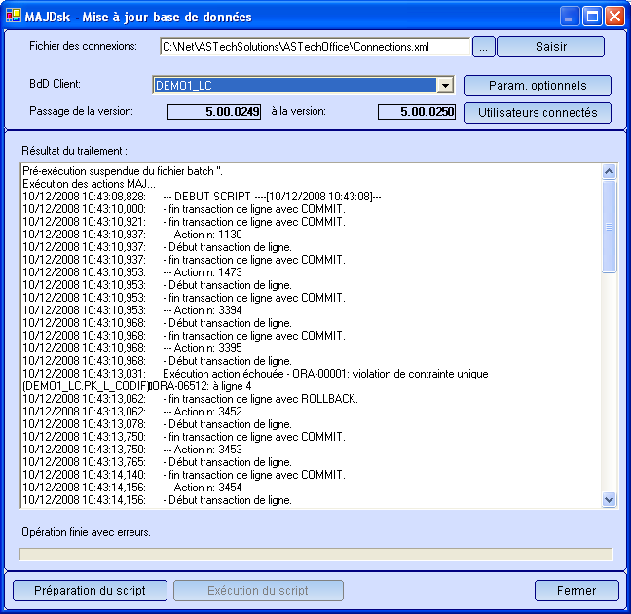
Task: Show Utilisateurs connectés list
Action: point(538,113)
